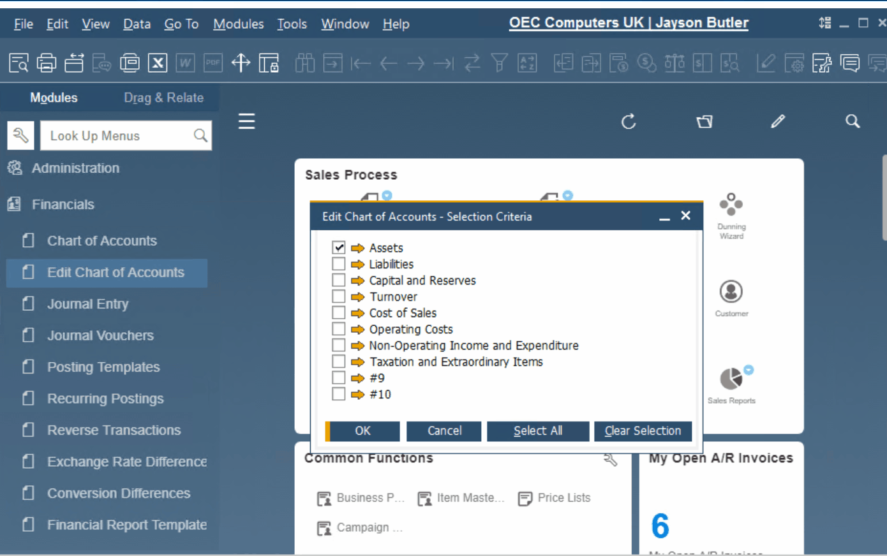Switch to the Drag & Relate tab
Screen dimensions: 887x556
click(163, 98)
